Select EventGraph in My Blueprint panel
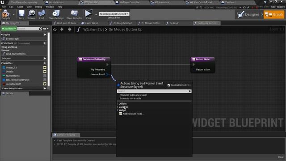 [12, 39]
